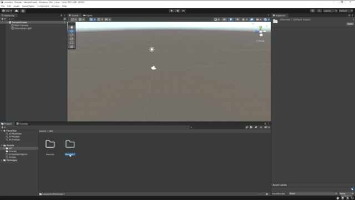Select Main Camera in Hierarchy
Screen dimensions: 355x200
pyautogui.click(x=21, y=26)
